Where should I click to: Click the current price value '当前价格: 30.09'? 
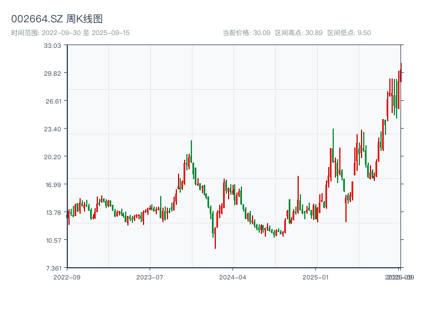click(246, 33)
